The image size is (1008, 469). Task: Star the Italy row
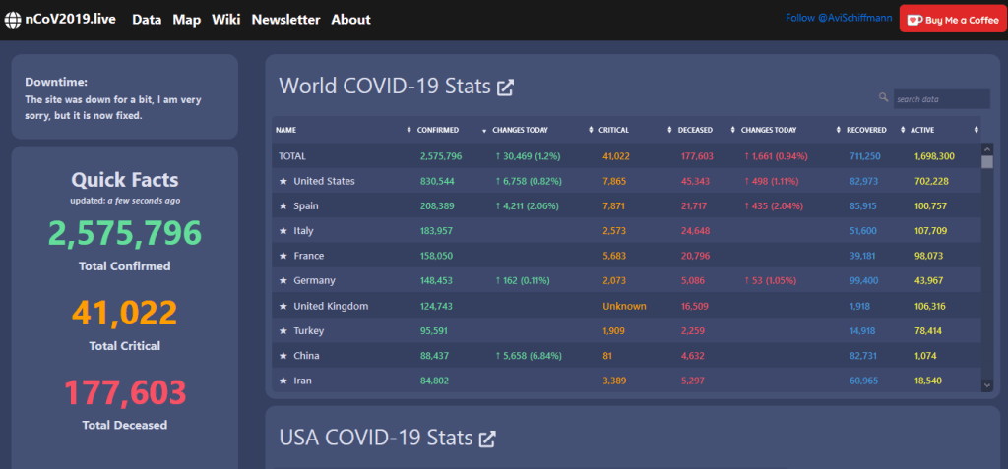283,231
